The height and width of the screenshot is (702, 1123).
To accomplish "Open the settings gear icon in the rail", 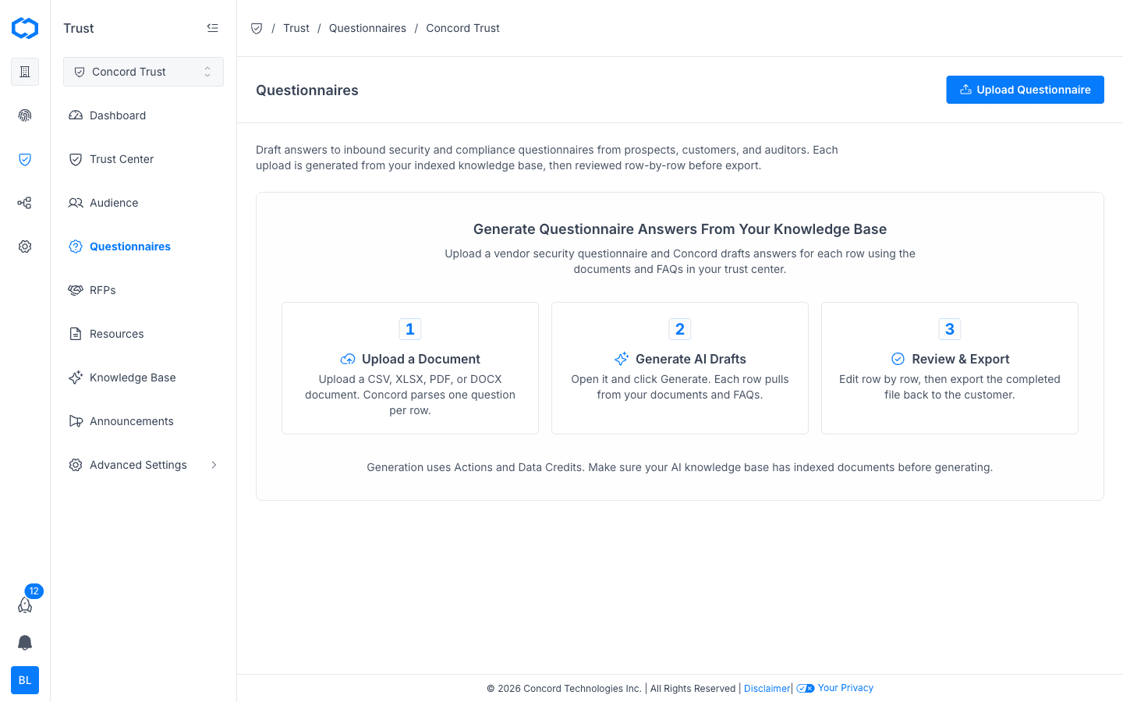I will pos(25,246).
